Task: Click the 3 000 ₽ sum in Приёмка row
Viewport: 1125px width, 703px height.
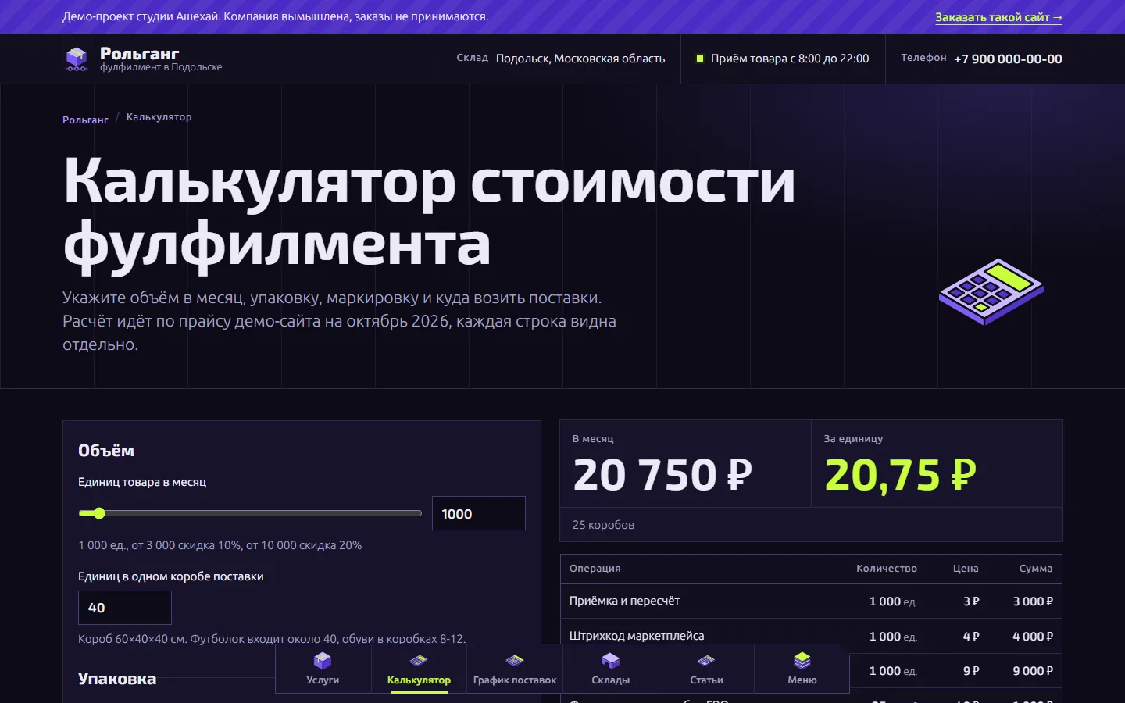Action: [x=1033, y=601]
